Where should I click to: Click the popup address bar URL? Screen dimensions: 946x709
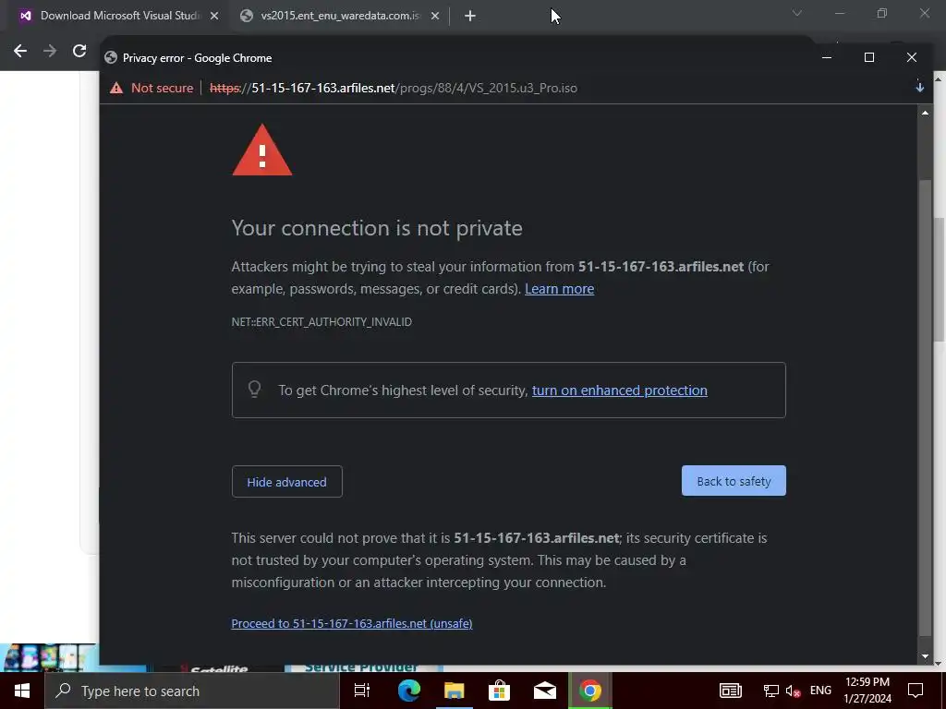pyautogui.click(x=394, y=88)
